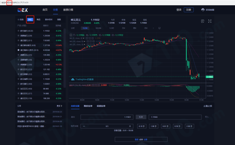235x145 pixels.
Task: Click the chart comment icon after 月K
Action: (x=159, y=28)
